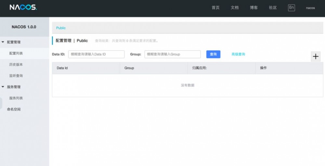
Task: Open the 高级查询 link
Action: point(238,54)
